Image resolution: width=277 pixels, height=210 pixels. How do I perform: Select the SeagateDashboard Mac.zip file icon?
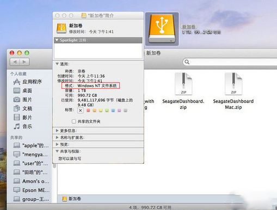point(233,84)
